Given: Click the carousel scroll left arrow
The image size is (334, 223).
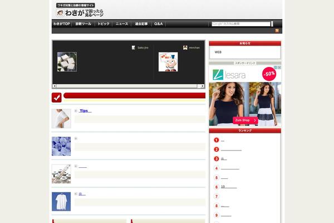Looking at the screenshot, I should [55, 86].
